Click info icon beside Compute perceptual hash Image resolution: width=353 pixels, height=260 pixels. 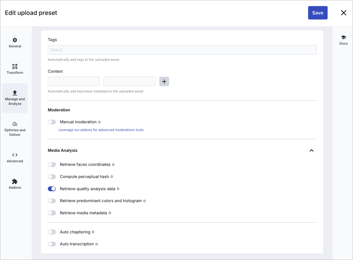coord(112,177)
